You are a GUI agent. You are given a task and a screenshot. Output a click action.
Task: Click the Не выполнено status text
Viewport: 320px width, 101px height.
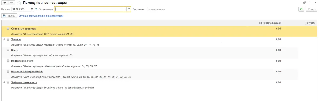155,9
